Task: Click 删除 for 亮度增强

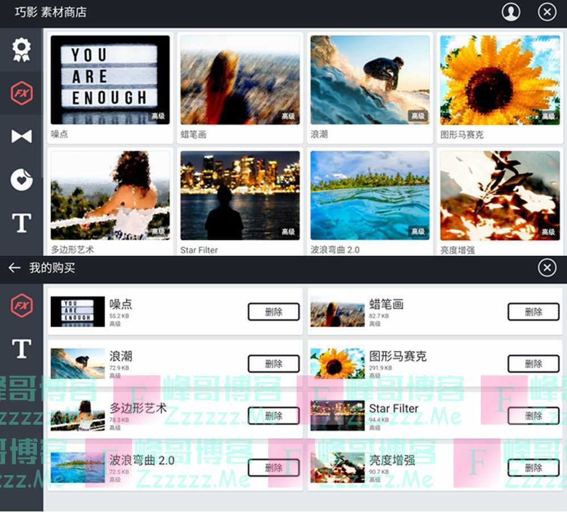Action: 533,468
